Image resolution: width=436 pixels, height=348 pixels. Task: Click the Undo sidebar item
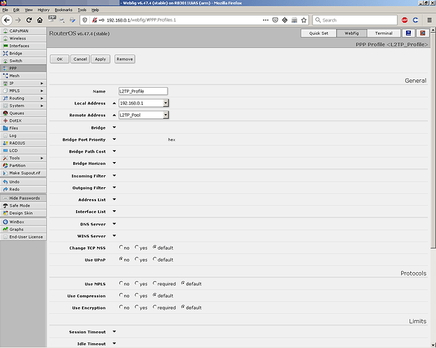click(x=23, y=182)
